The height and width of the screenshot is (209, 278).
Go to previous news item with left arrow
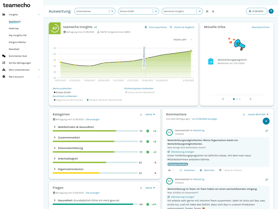click(223, 99)
